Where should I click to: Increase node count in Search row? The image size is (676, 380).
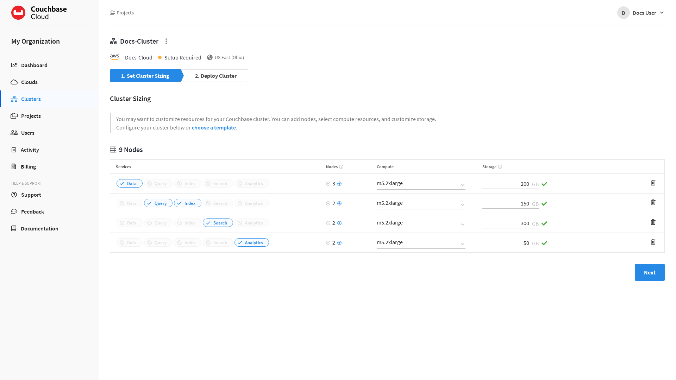339,223
